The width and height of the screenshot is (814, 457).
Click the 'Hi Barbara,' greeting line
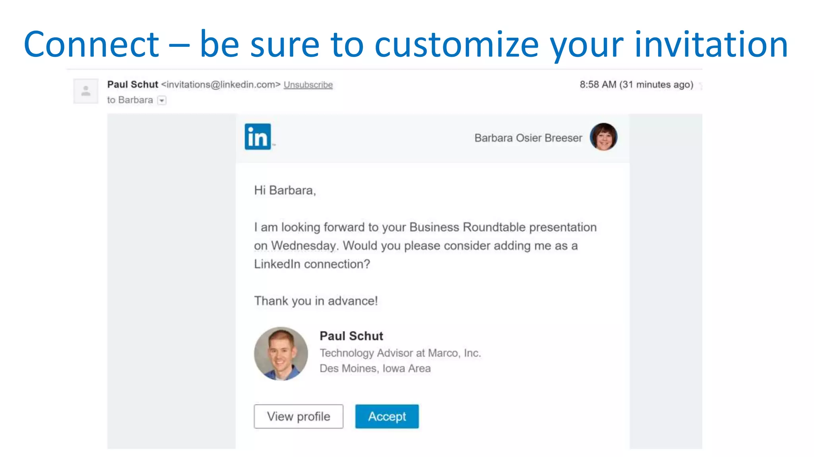285,191
